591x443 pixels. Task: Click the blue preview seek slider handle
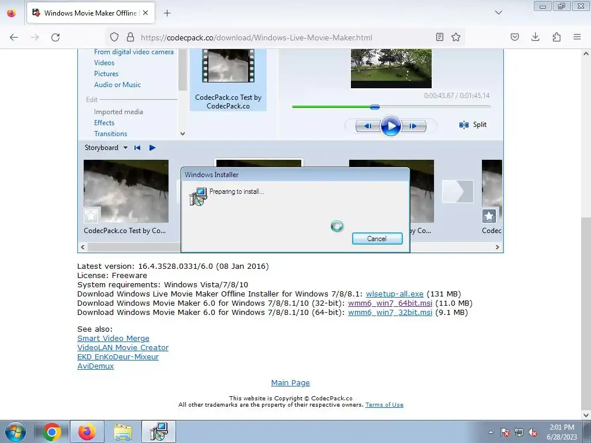pyautogui.click(x=375, y=107)
